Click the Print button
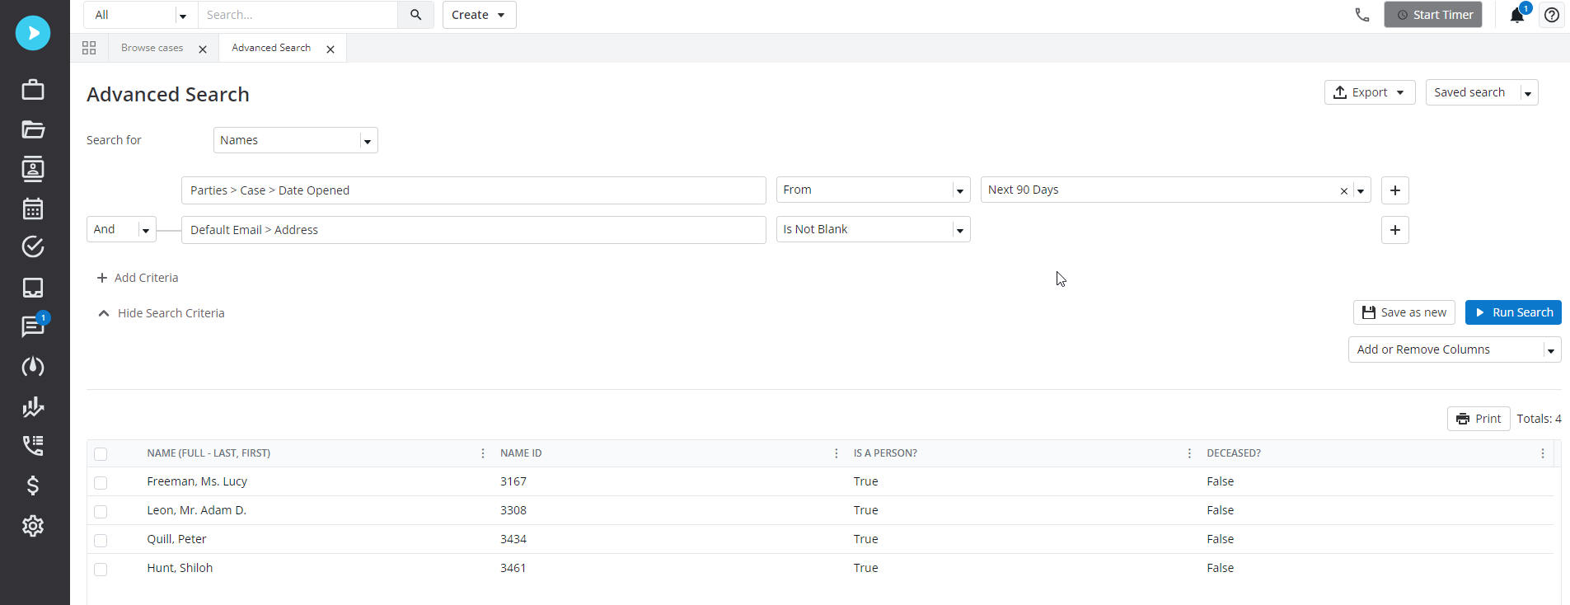Image resolution: width=1570 pixels, height=605 pixels. (x=1479, y=419)
